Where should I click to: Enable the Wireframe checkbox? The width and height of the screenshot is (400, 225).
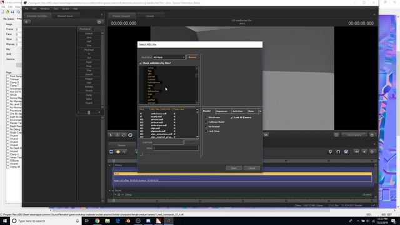coord(206,117)
